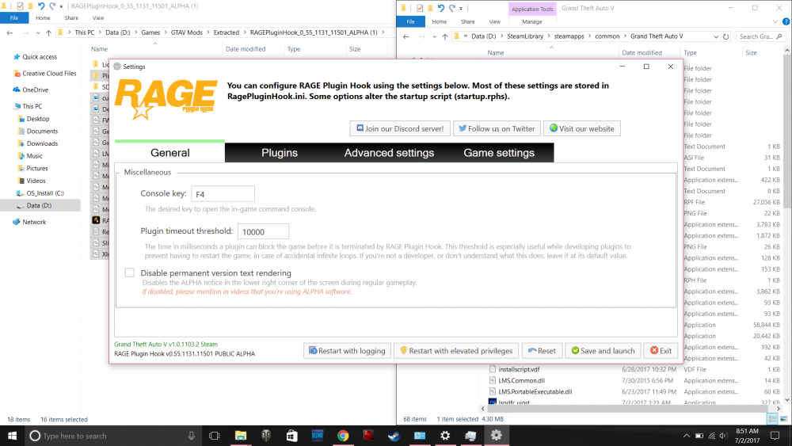
Task: Open Microsoft Store from taskbar
Action: (292, 436)
